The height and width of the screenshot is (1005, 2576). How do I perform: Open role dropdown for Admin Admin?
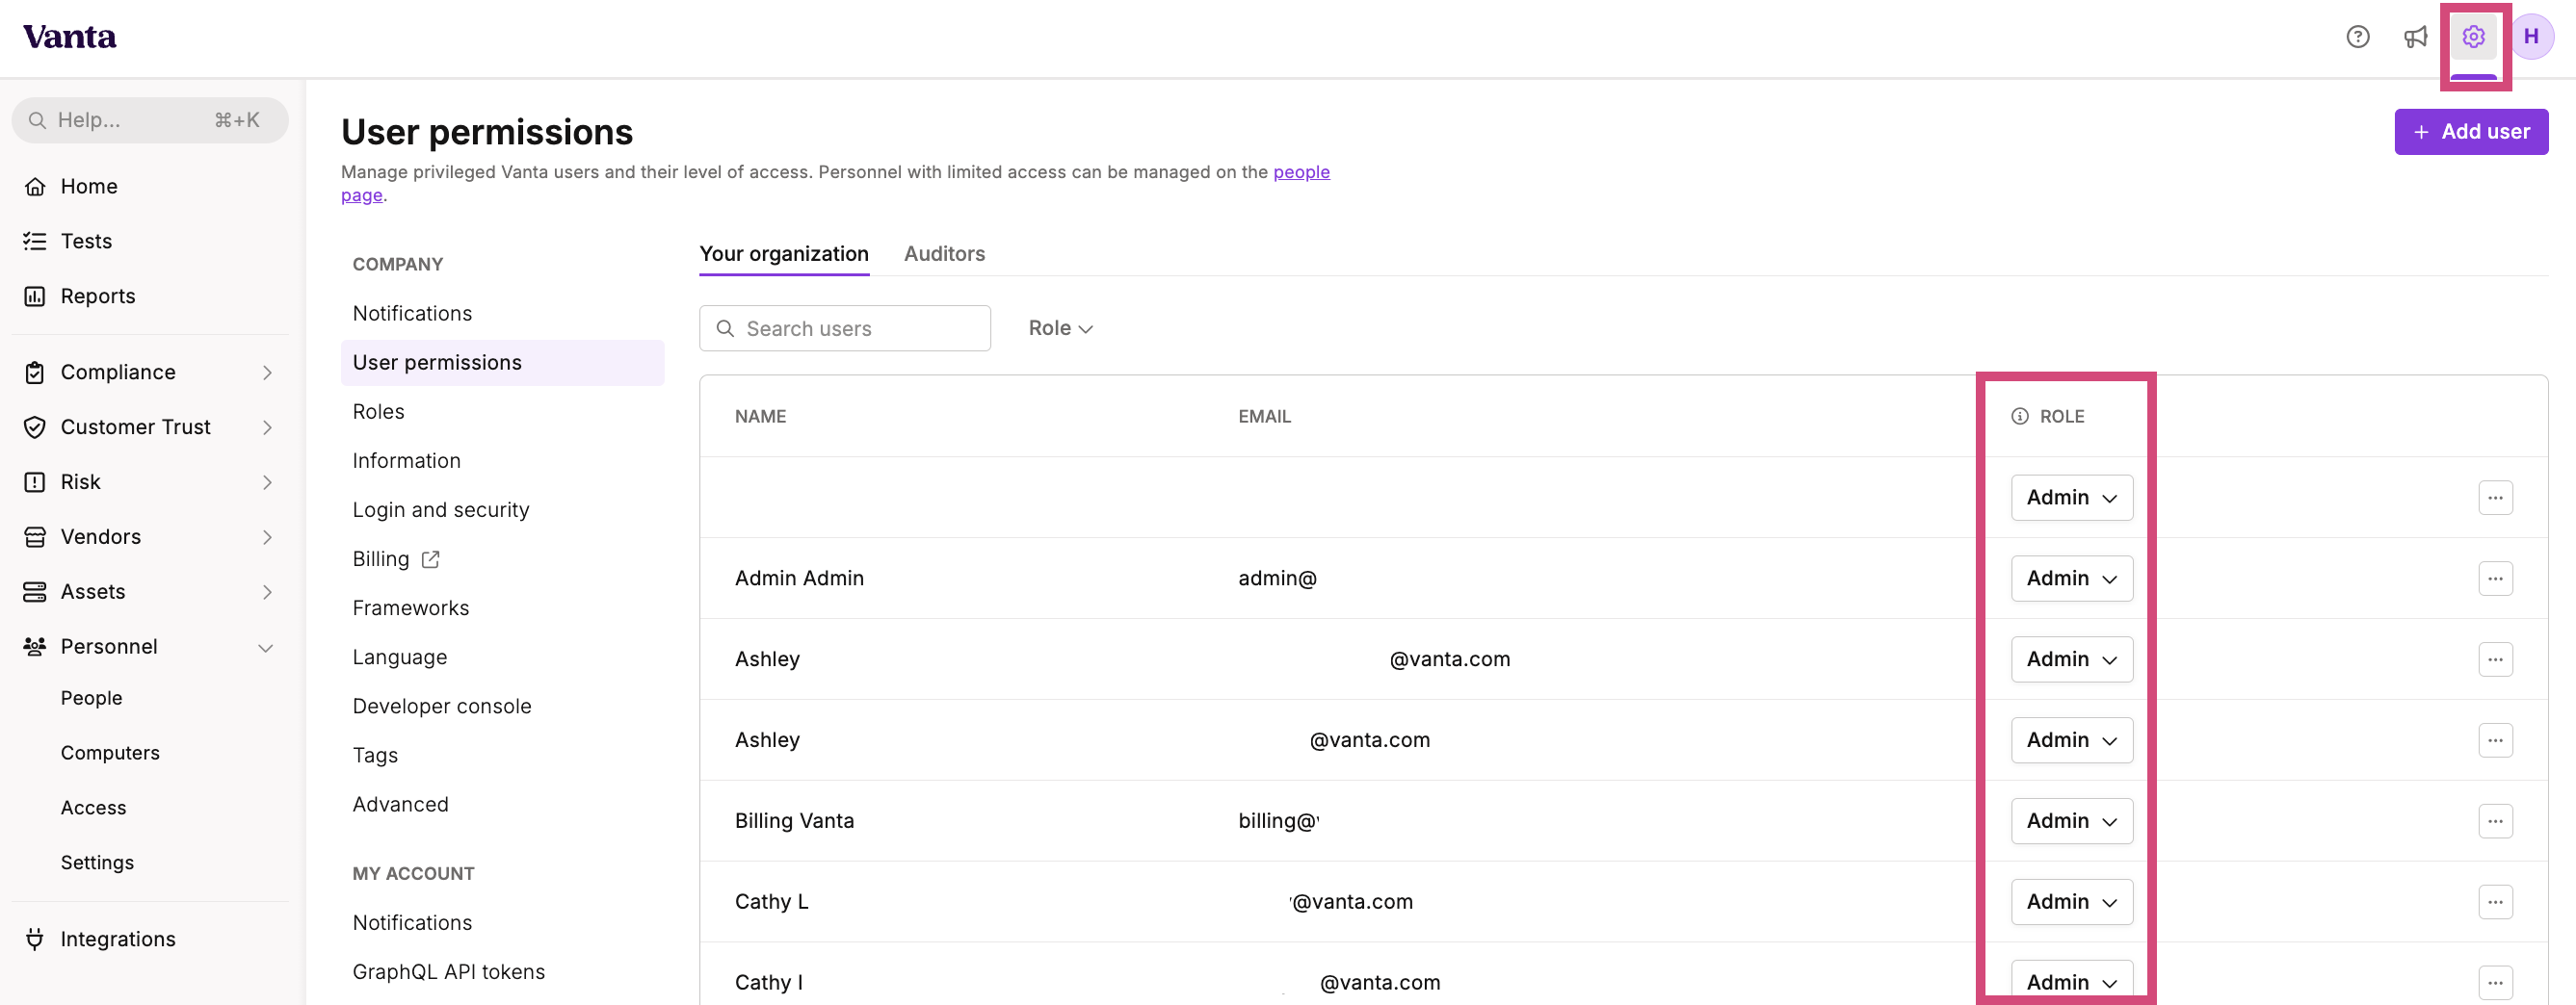click(2071, 579)
